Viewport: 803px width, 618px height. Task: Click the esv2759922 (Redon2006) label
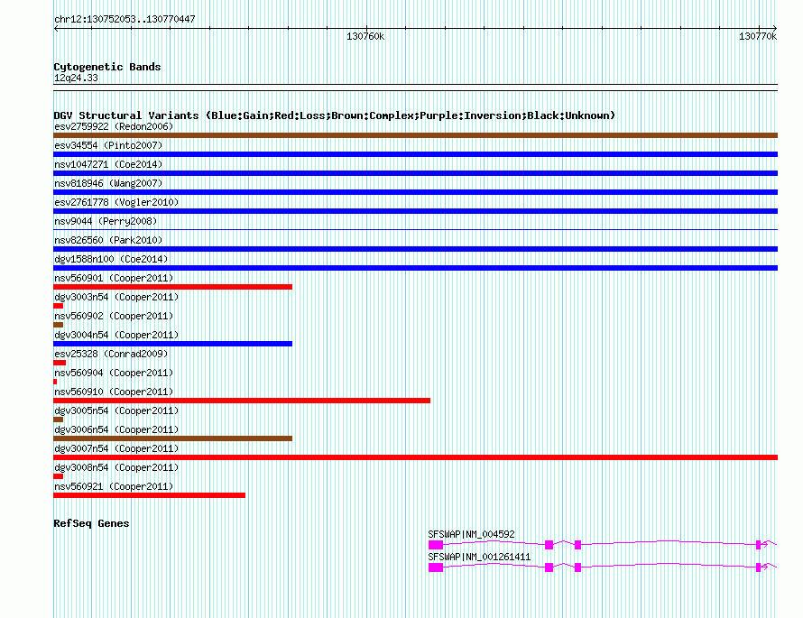point(114,126)
